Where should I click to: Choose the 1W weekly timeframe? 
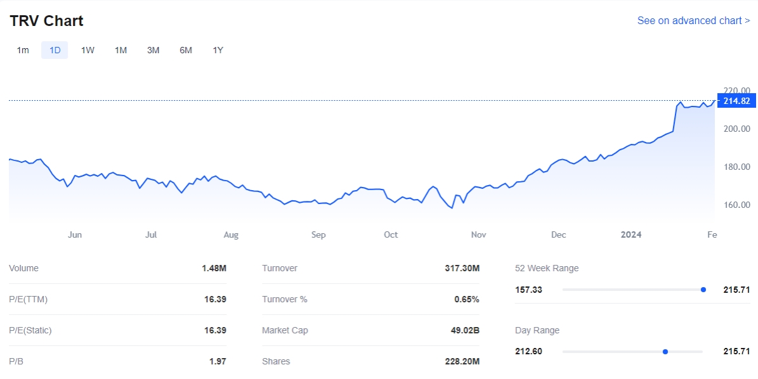[88, 50]
